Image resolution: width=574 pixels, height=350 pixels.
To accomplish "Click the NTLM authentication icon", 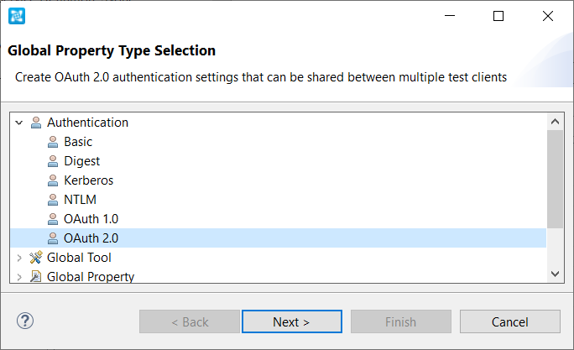I will pyautogui.click(x=53, y=200).
